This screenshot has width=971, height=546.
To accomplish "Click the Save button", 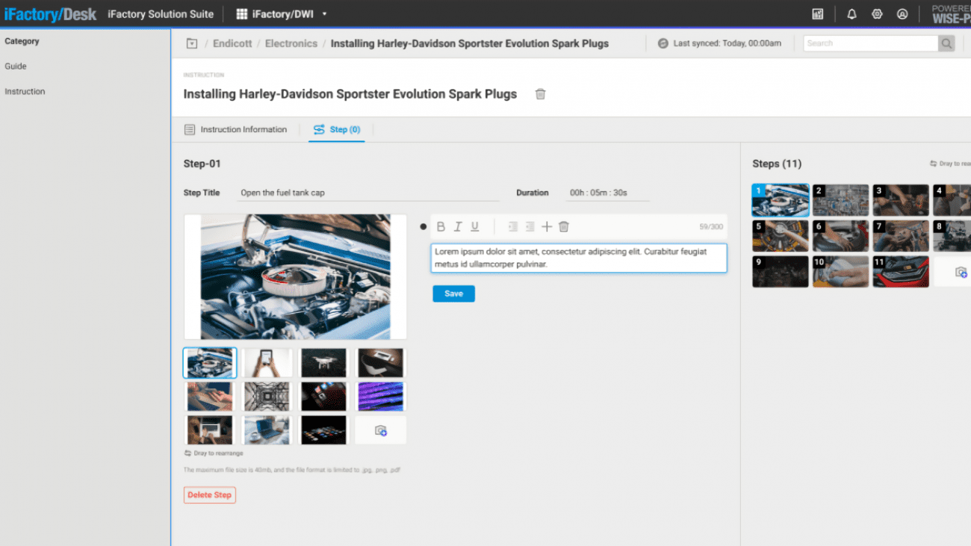I will coord(453,294).
